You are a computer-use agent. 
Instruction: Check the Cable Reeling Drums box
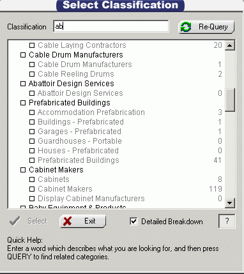click(x=32, y=74)
